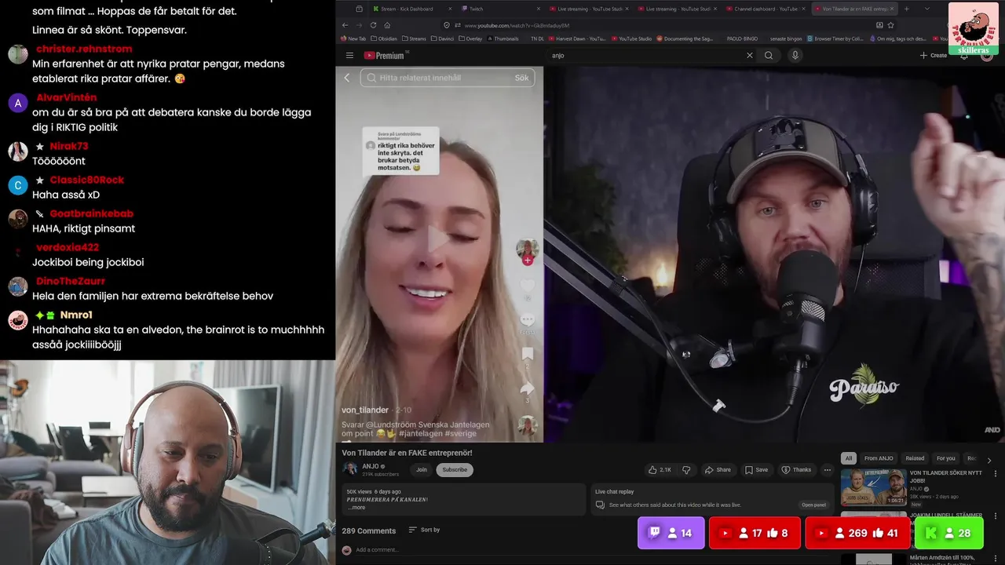Like the video with 2.1K likes
The height and width of the screenshot is (565, 1005).
[x=660, y=470]
